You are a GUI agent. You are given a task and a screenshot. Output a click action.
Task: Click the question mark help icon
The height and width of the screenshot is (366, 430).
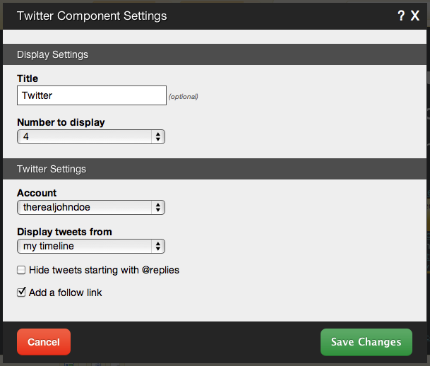point(401,15)
